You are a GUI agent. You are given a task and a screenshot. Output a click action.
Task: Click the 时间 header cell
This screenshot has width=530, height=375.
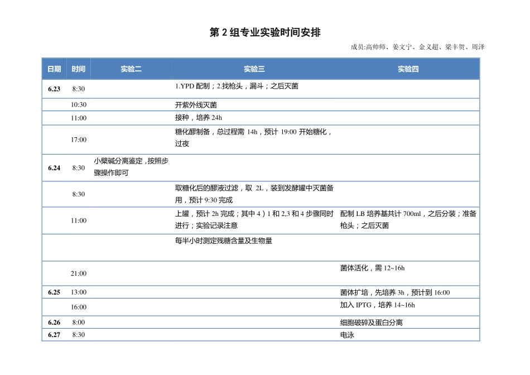coord(78,68)
